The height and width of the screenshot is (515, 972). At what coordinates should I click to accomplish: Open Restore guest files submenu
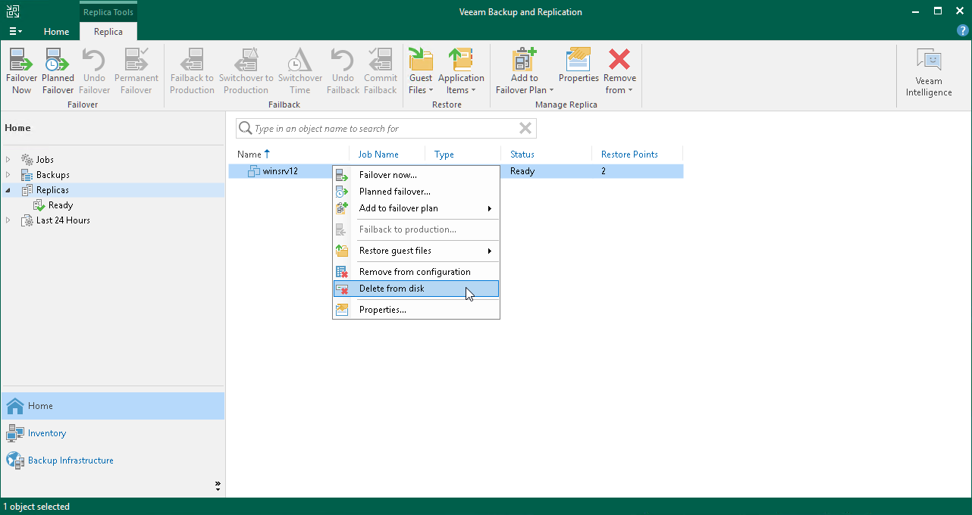tap(416, 251)
